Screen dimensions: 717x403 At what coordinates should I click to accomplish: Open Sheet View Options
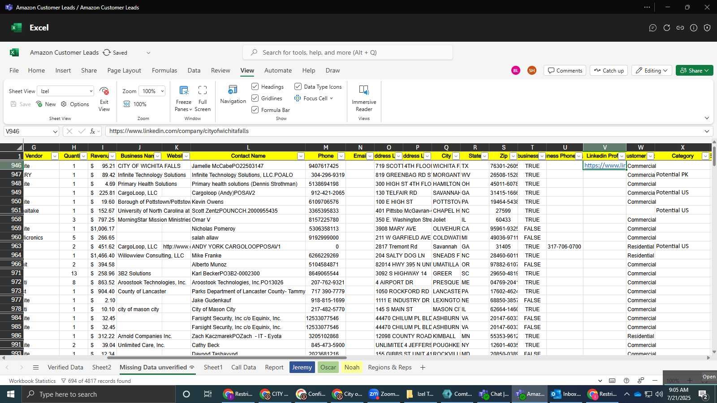(x=75, y=104)
